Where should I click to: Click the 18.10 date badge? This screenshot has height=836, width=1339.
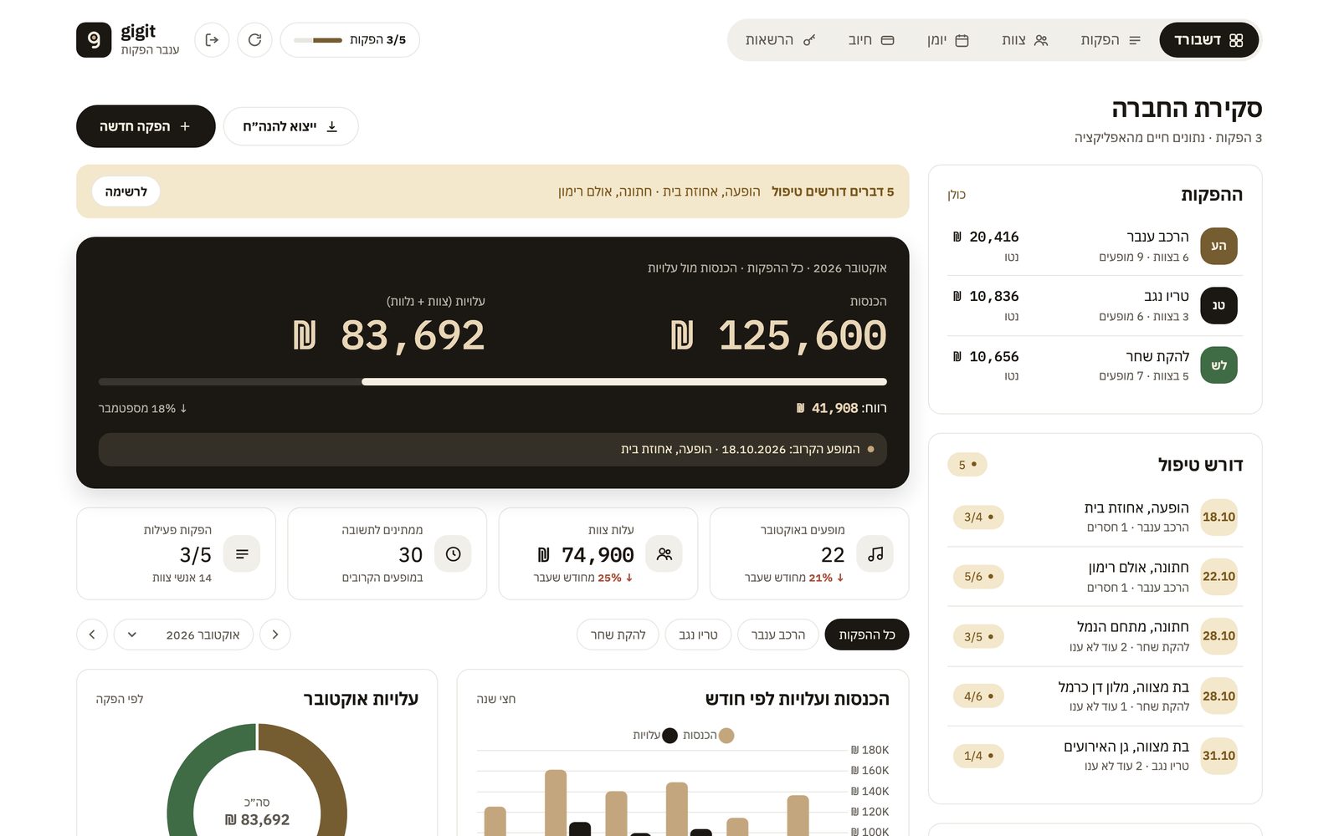coord(1218,517)
